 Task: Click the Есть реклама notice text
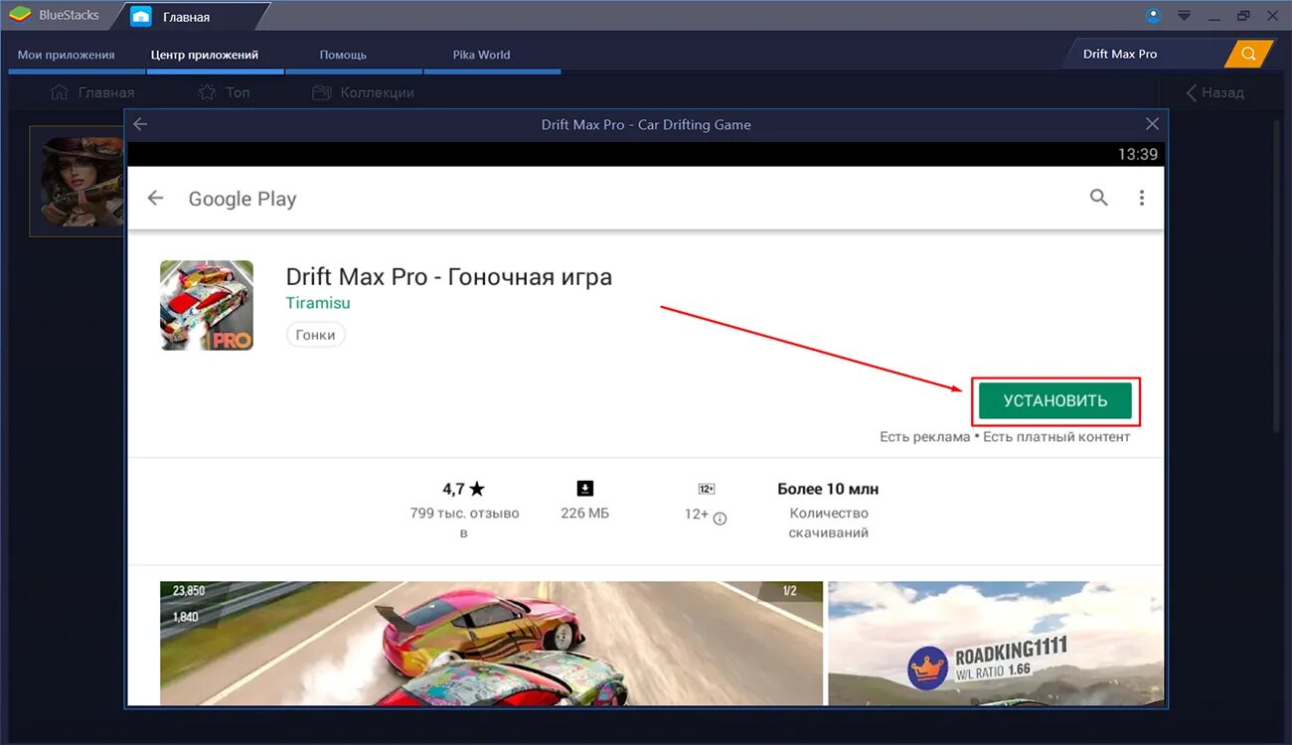point(924,437)
